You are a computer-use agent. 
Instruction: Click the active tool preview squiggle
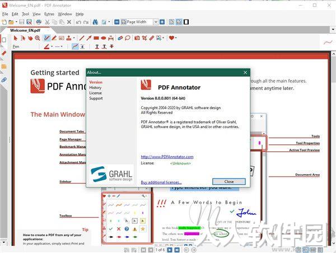tap(328, 42)
